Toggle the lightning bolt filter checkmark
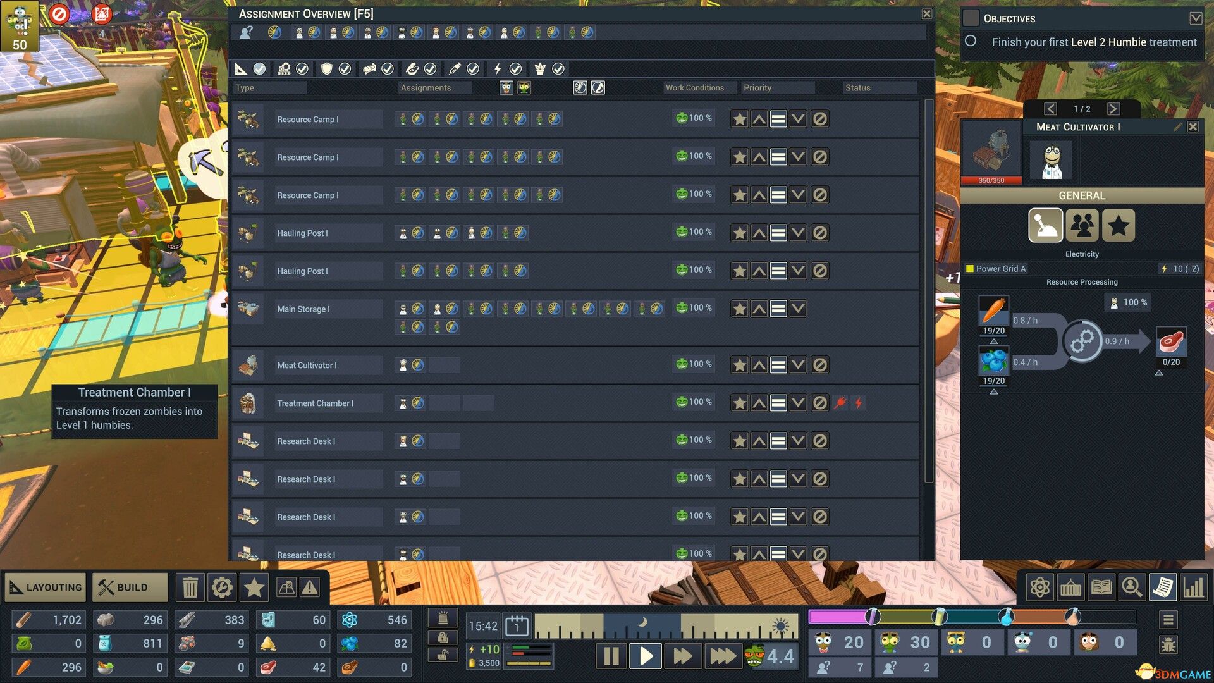Screen dimensions: 1214x683 pos(515,68)
